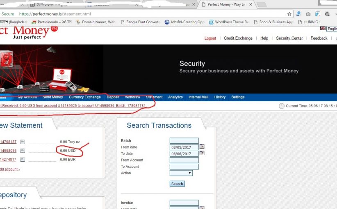The height and width of the screenshot is (209, 337).
Task: Click the Logout link
Action: click(210, 38)
